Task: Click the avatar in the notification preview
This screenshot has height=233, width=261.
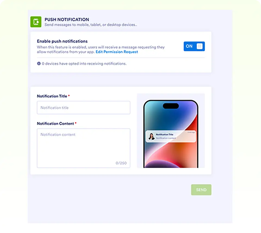Action: [151, 136]
